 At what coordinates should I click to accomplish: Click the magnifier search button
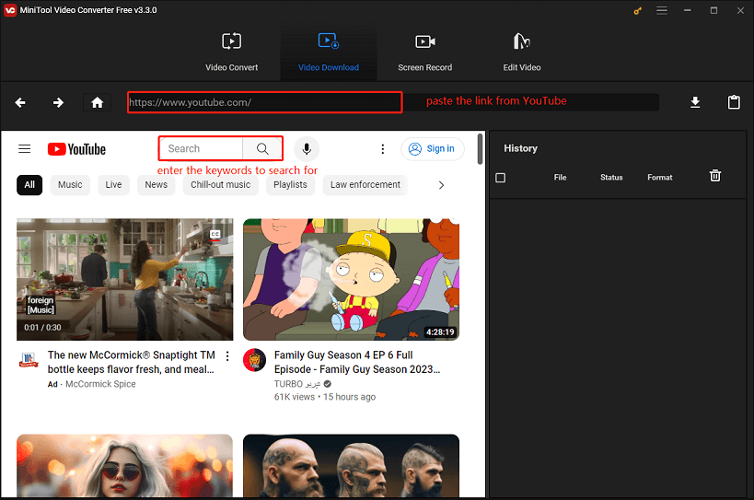[x=262, y=148]
